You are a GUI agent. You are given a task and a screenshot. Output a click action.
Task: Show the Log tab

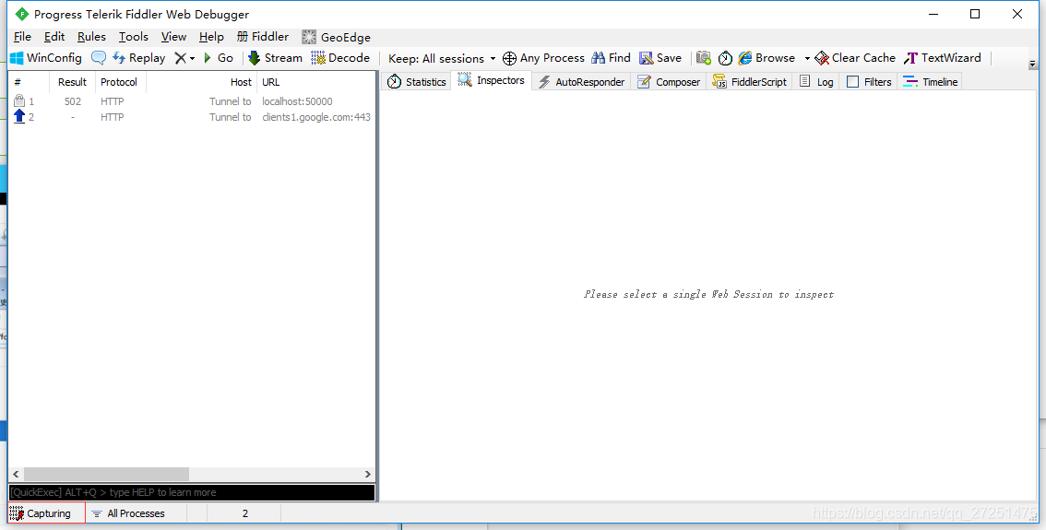[816, 82]
